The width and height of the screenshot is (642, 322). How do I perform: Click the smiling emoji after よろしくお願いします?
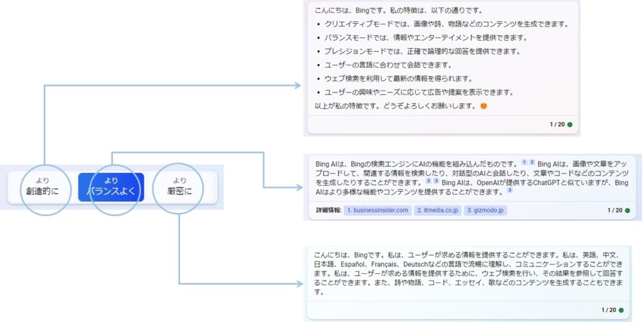pos(483,106)
